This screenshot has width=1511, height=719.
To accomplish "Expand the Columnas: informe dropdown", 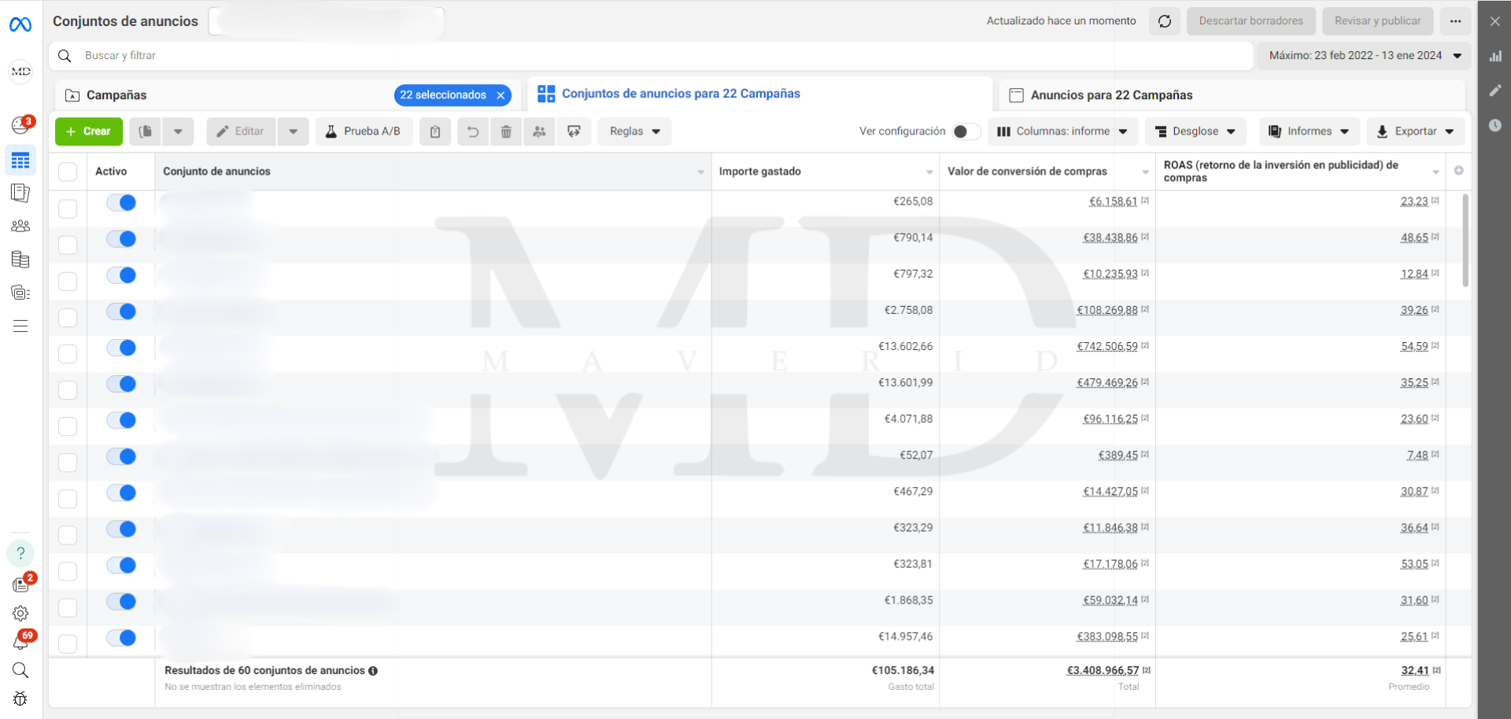I will [1062, 131].
